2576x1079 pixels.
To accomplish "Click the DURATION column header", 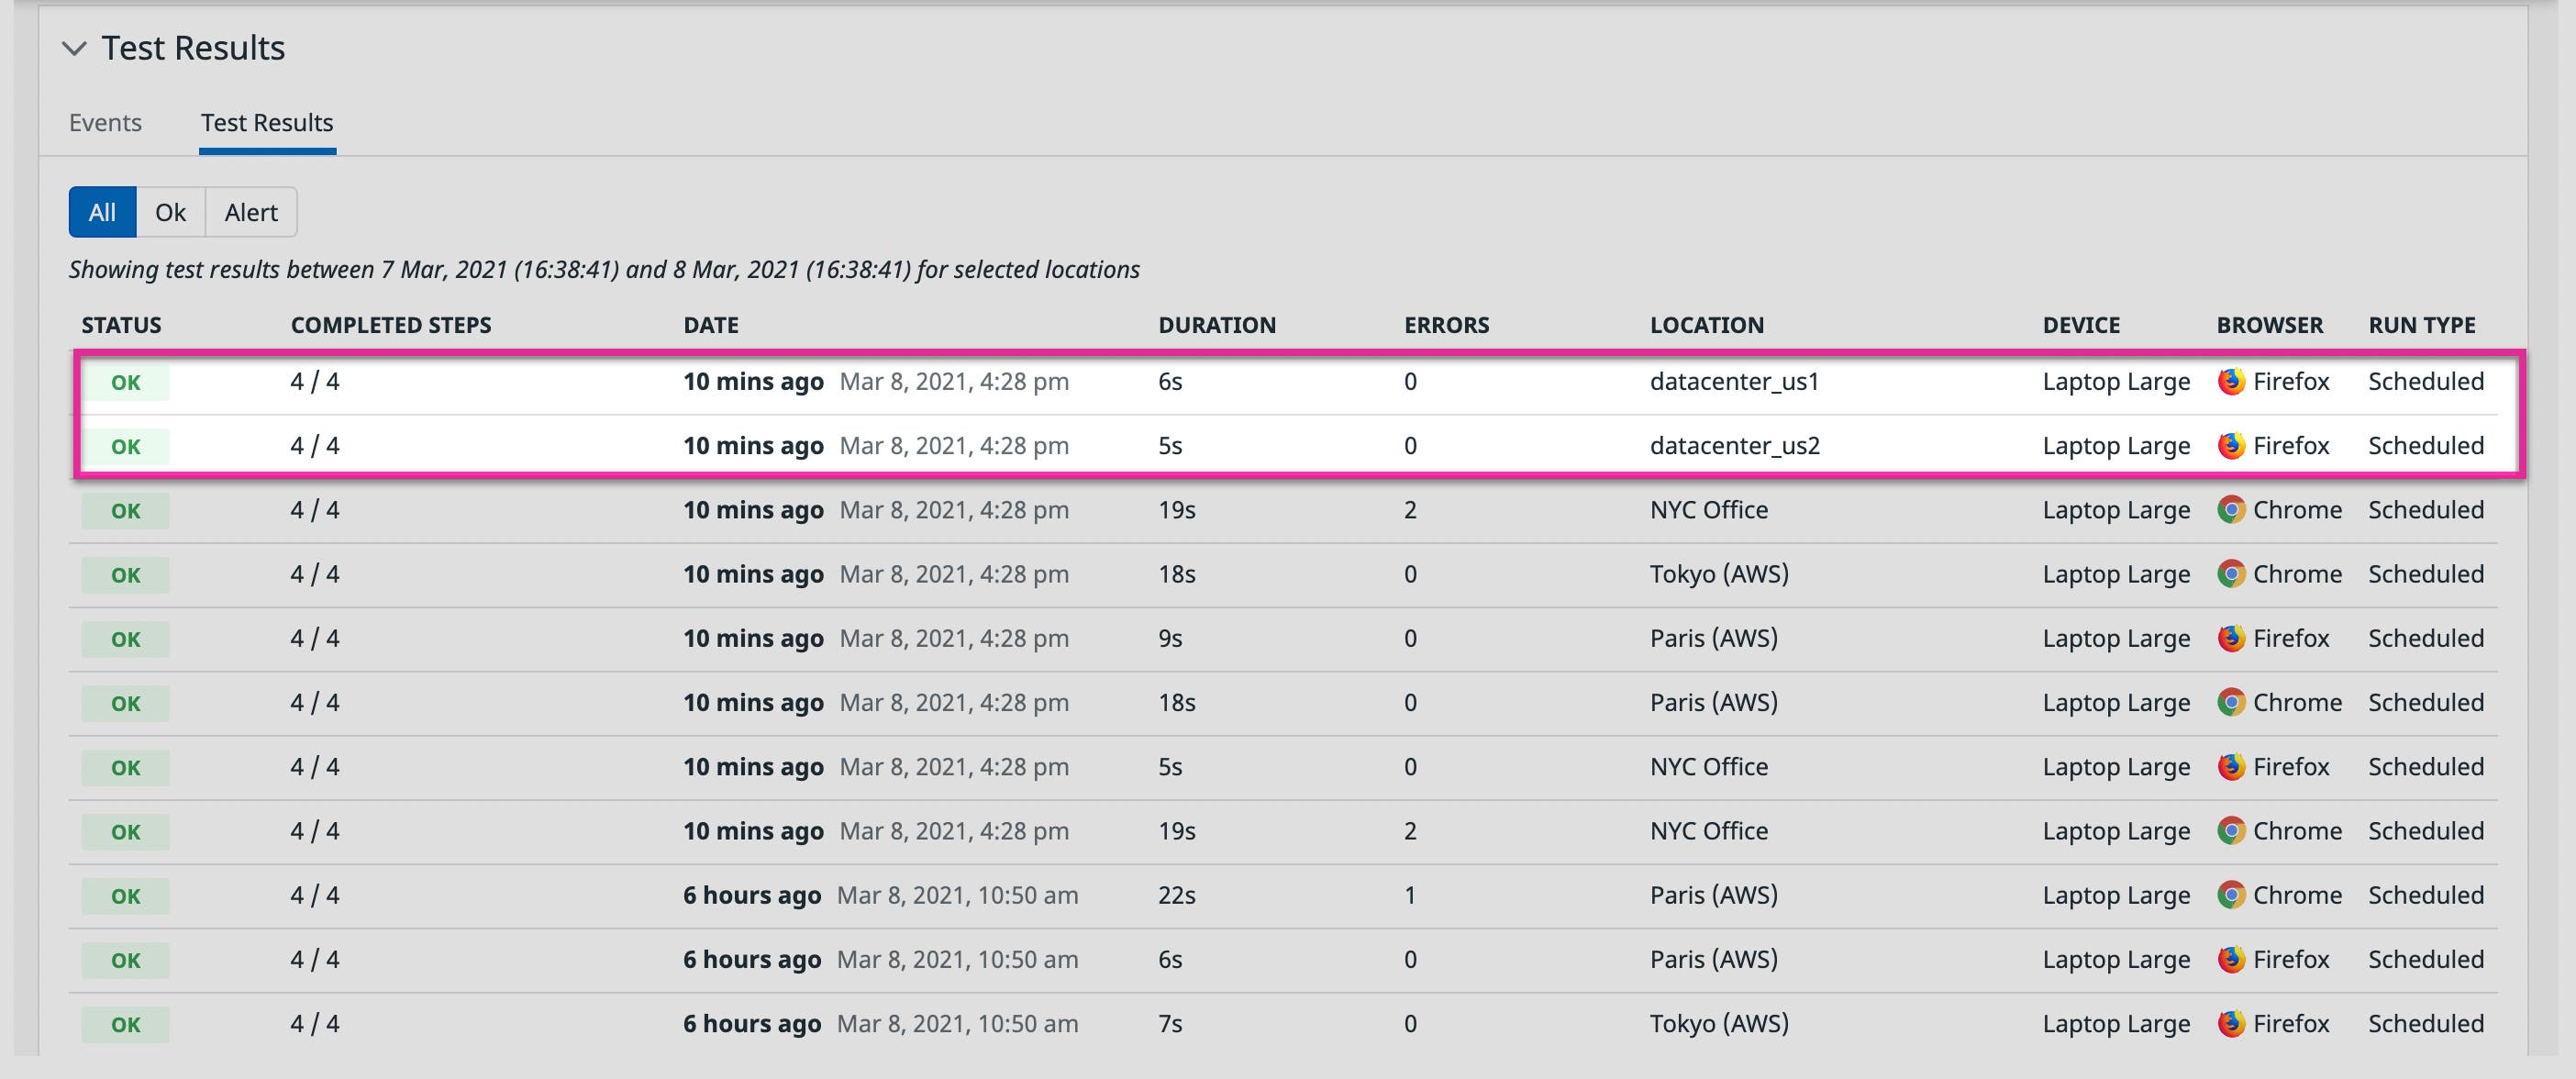I will tap(1216, 324).
